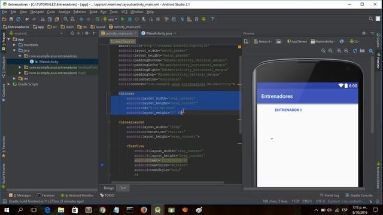Screen dimensions: 383x215
Task: Click the Stop square icon
Action: [x=158, y=19]
